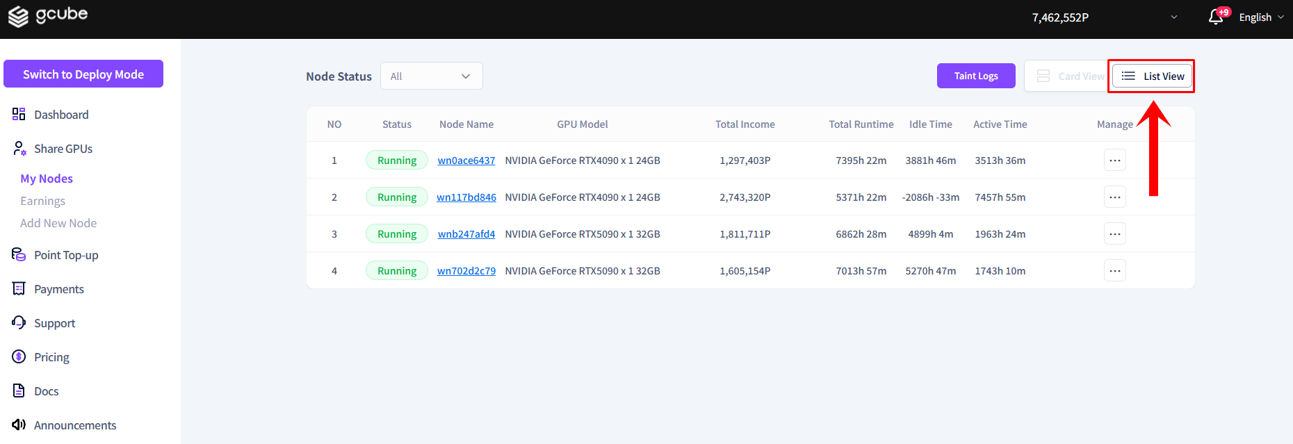Click income value 2,743,320P
1293x444 pixels.
745,197
